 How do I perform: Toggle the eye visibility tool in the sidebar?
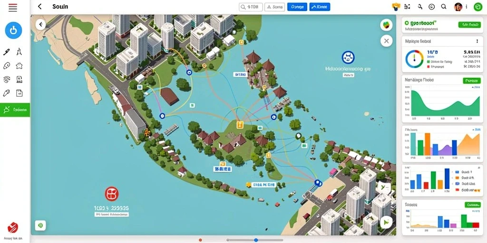coord(7,79)
